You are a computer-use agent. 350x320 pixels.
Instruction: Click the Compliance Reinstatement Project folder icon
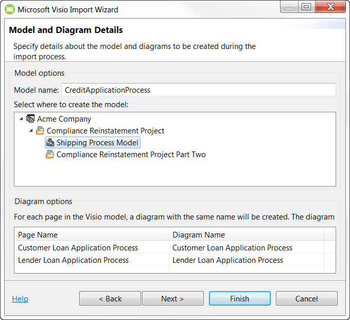(x=40, y=130)
